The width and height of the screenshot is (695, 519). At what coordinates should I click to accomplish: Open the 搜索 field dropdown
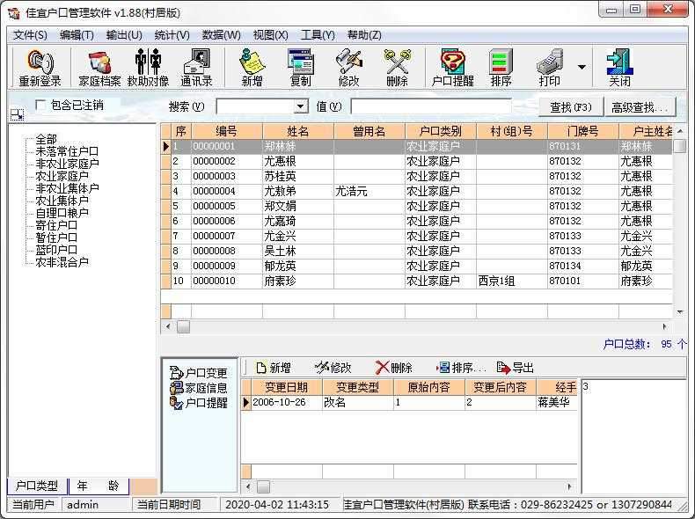tap(300, 107)
